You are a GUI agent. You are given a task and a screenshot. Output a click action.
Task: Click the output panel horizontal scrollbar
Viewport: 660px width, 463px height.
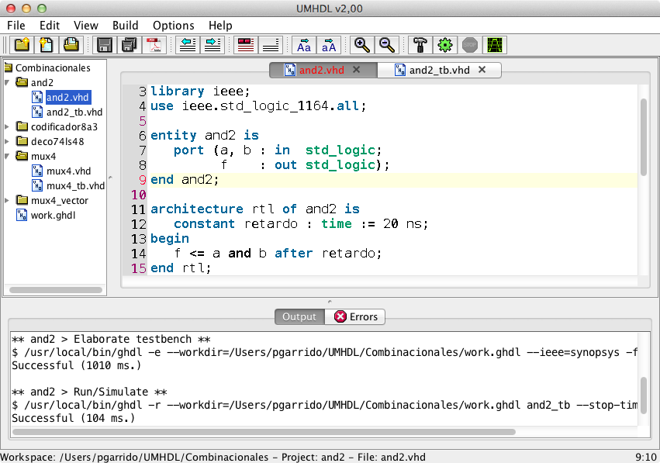(x=264, y=432)
